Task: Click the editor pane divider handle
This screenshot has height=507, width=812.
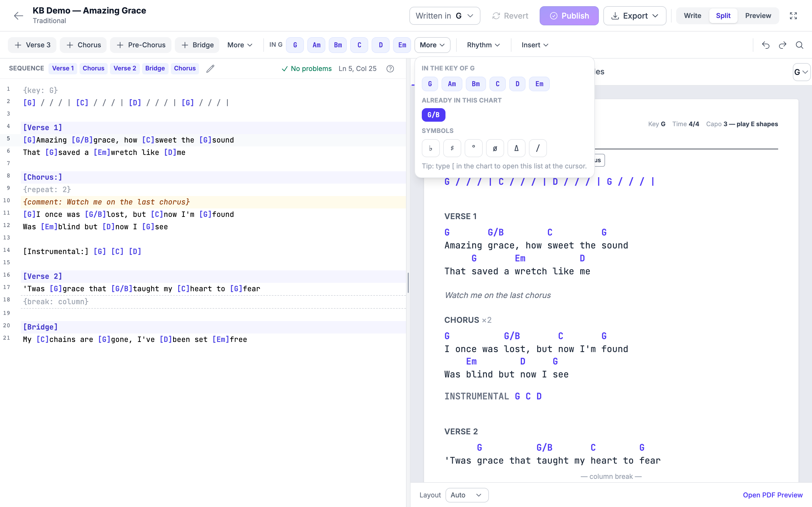Action: [x=408, y=283]
